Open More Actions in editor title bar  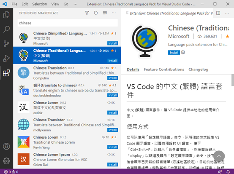click(x=227, y=13)
